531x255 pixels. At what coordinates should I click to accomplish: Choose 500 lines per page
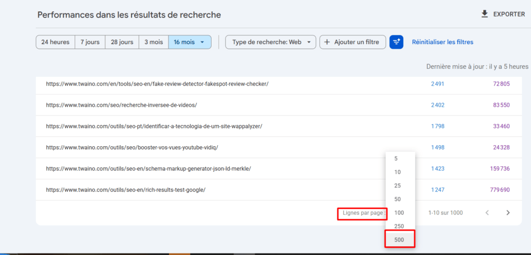400,240
